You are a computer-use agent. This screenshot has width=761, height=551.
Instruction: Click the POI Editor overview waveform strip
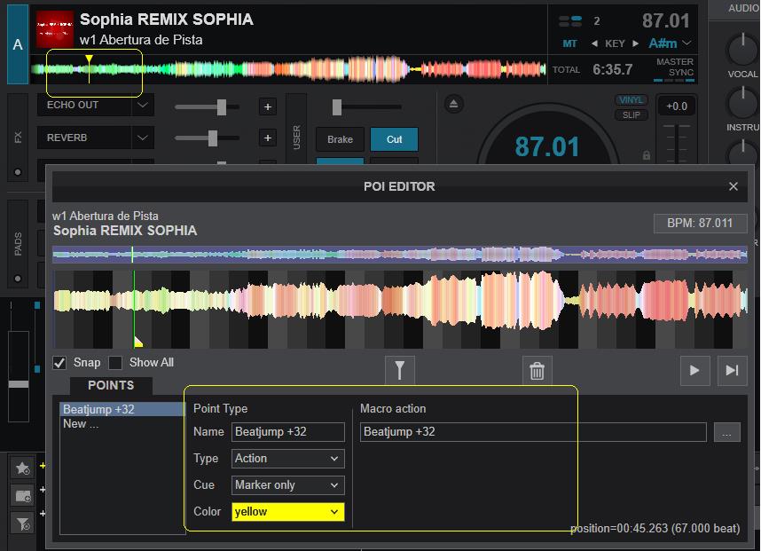[400, 255]
